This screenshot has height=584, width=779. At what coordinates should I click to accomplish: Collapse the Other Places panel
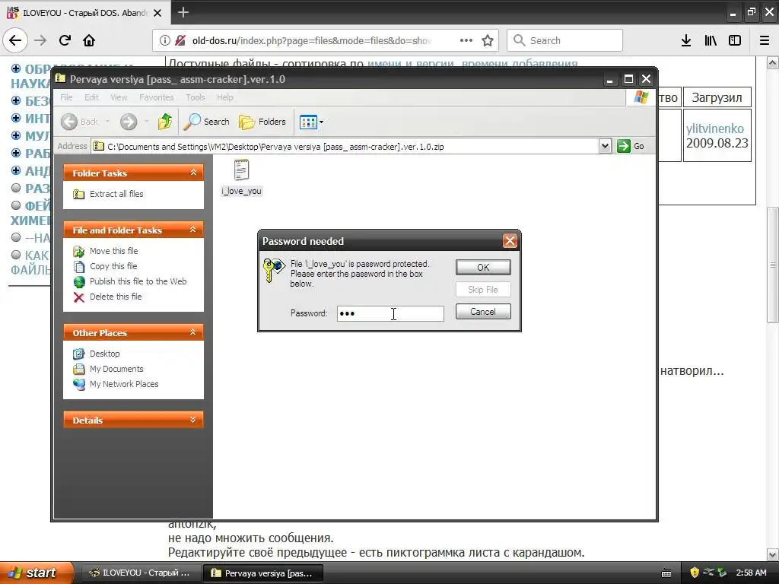pos(193,332)
